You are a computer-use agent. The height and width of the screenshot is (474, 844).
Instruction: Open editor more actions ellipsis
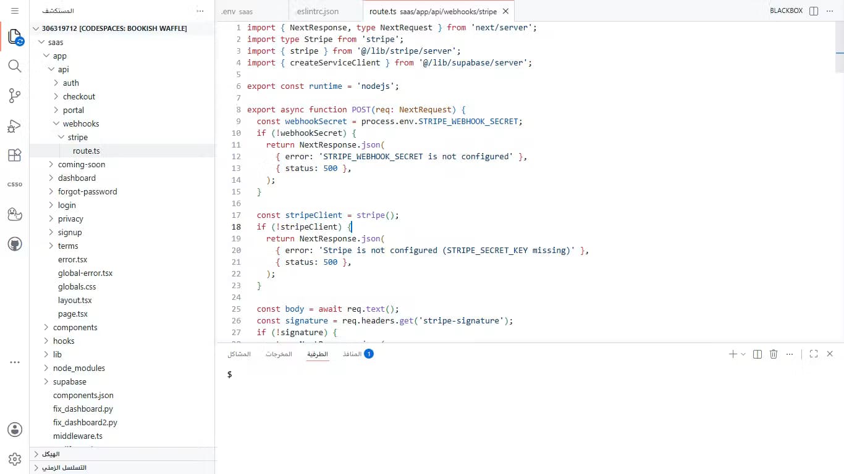point(830,11)
